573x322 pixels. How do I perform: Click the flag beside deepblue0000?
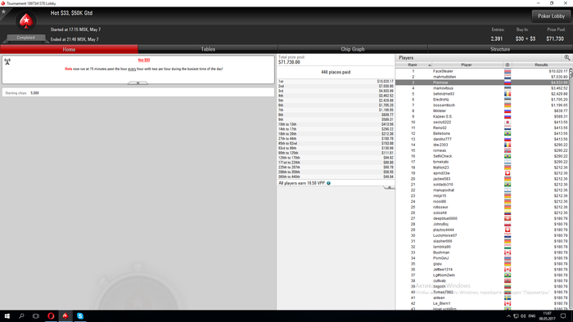tap(508, 218)
